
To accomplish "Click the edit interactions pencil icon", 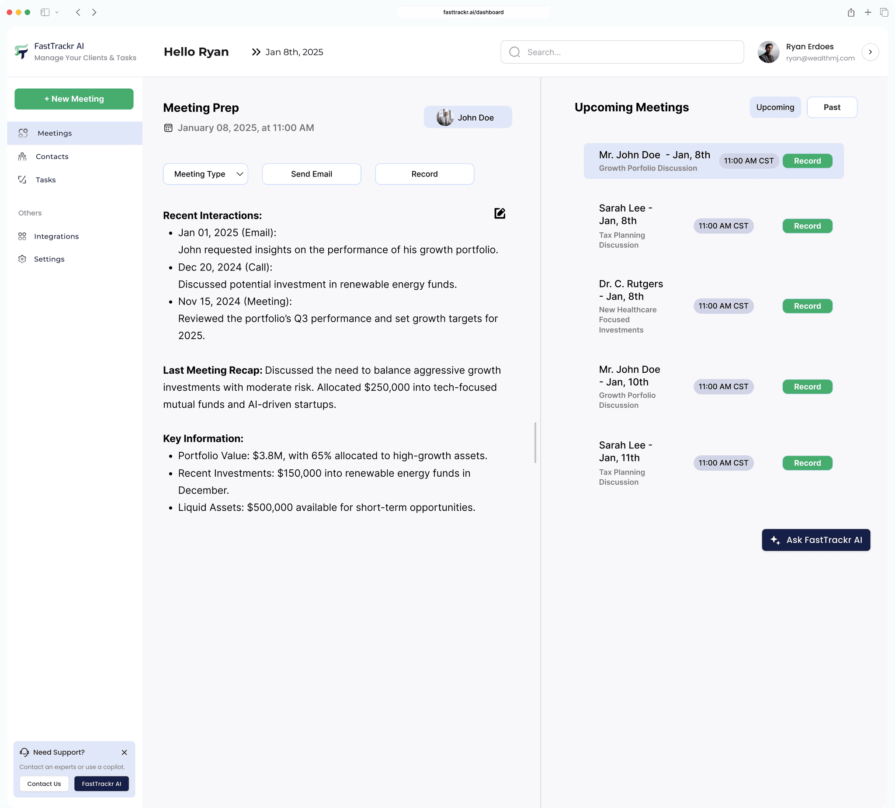I will [x=500, y=213].
